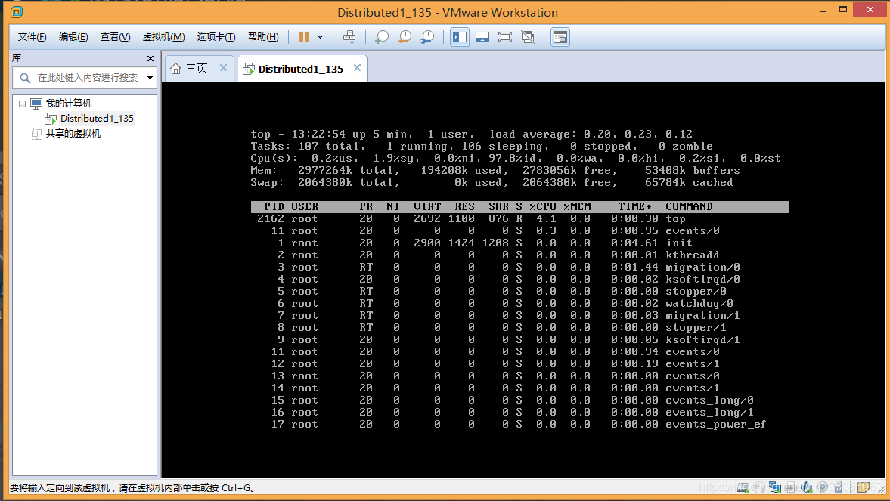
Task: Open the 查看(V) menu
Action: 115,37
